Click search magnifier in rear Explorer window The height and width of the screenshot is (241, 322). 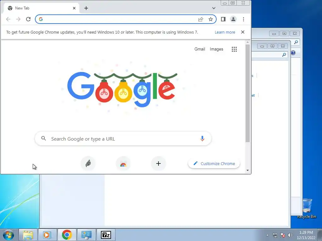(296, 42)
